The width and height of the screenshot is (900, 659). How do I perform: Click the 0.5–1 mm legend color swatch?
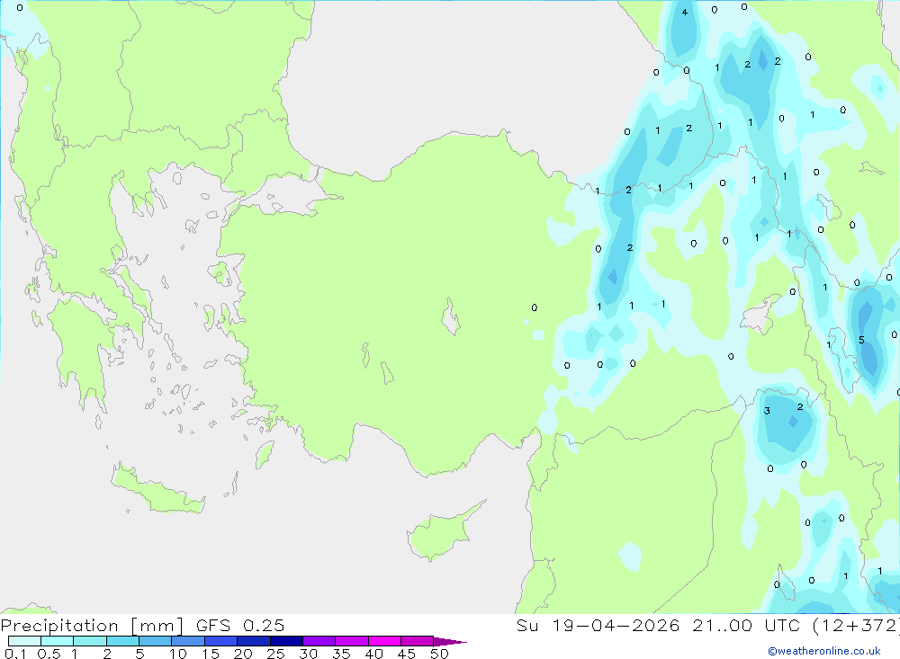point(58,641)
